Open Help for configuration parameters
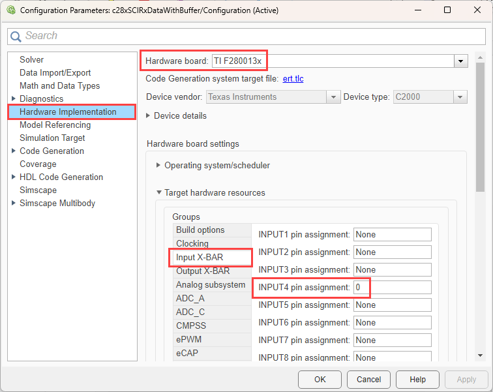This screenshot has height=392, width=493. 417,379
